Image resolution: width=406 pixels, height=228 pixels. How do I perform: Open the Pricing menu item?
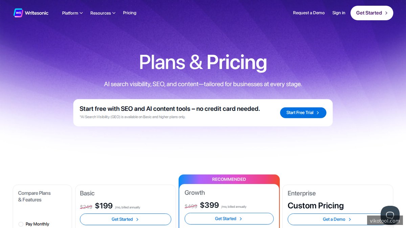click(x=130, y=13)
